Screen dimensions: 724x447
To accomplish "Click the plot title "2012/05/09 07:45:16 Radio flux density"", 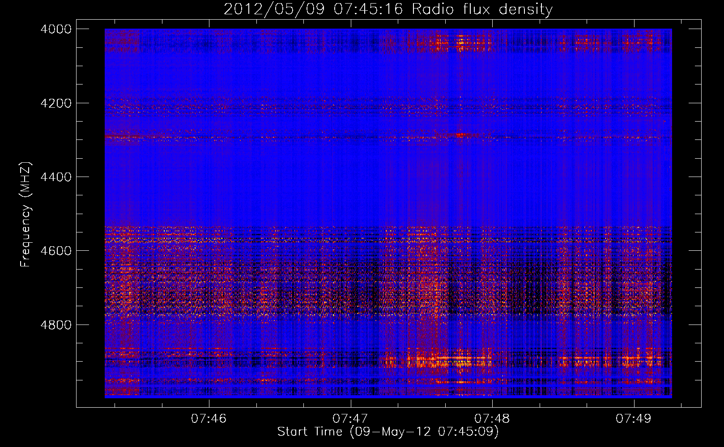I will pyautogui.click(x=388, y=9).
